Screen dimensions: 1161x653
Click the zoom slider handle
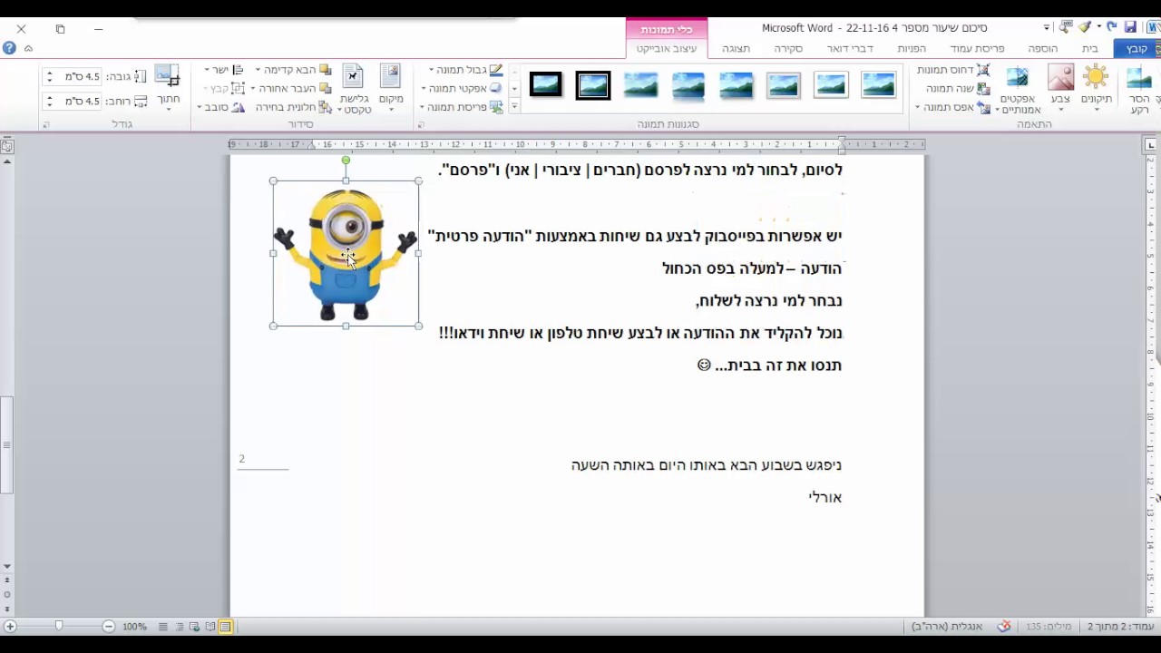[x=59, y=626]
